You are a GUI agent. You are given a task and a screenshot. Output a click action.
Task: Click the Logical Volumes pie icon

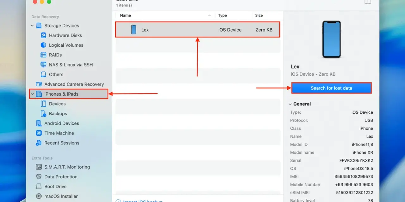tap(43, 45)
